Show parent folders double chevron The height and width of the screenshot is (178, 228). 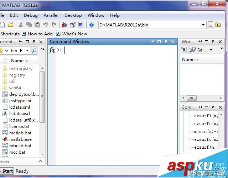click(x=7, y=50)
